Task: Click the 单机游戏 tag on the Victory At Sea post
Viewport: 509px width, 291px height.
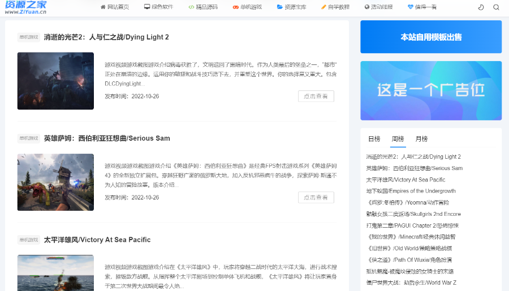Action: pyautogui.click(x=29, y=240)
